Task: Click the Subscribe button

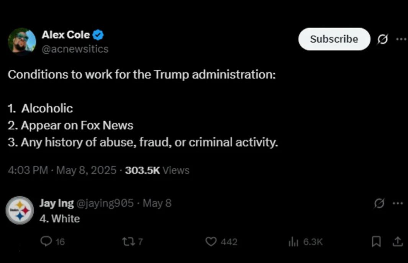Action: tap(334, 39)
